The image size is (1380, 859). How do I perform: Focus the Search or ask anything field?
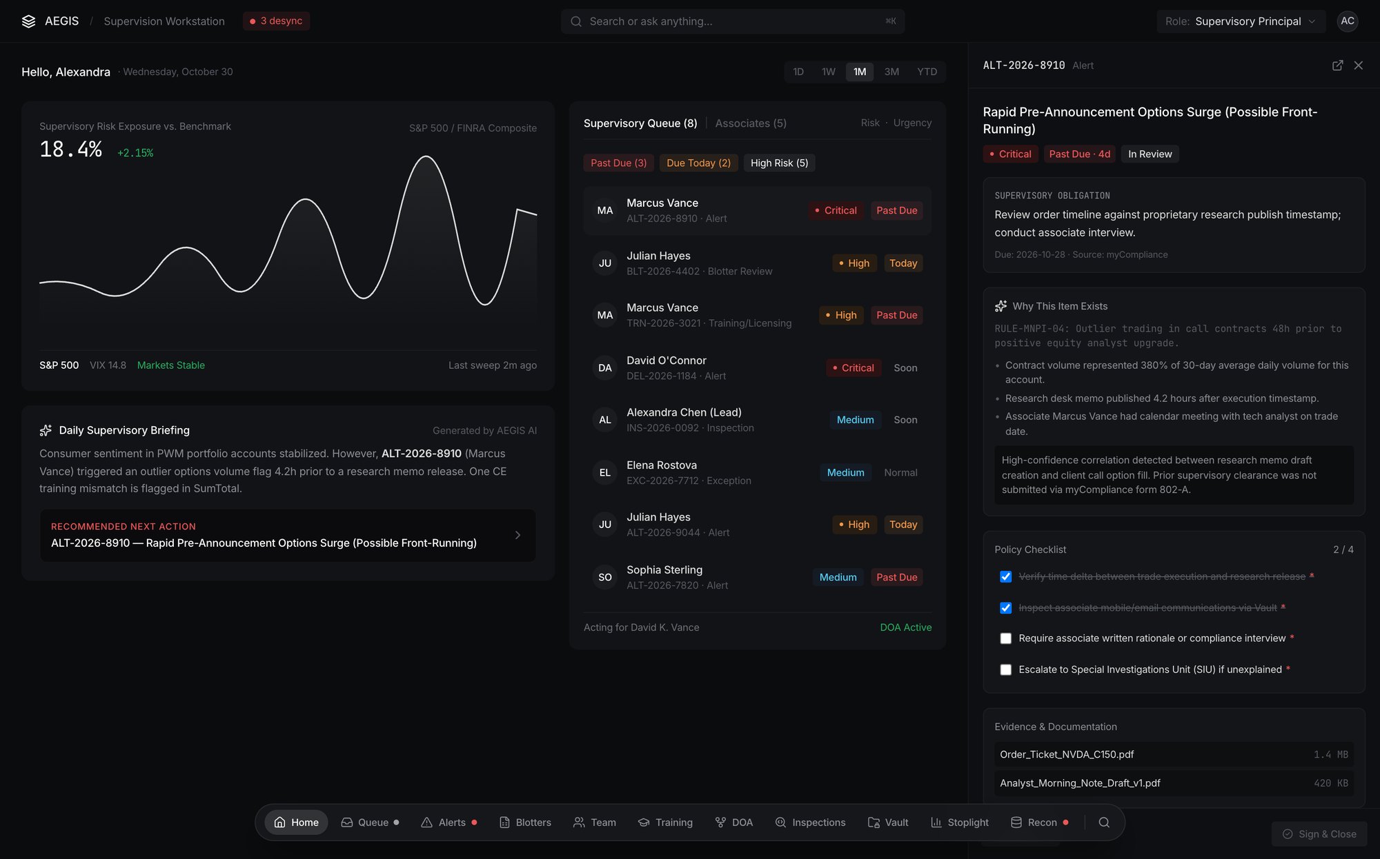pos(732,21)
